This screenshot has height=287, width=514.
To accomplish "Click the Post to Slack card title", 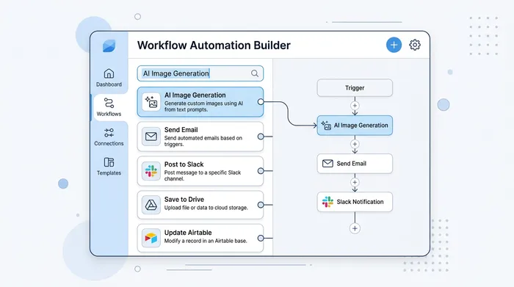I will coord(184,164).
